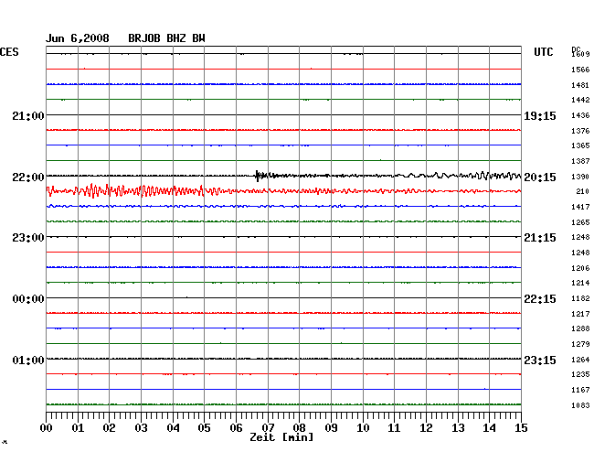Viewport: 594px width, 452px height.
Task: Click the DC value '1235'
Action: pyautogui.click(x=580, y=374)
